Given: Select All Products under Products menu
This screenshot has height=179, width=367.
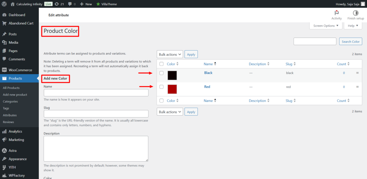Looking at the screenshot, I should pos(11,88).
